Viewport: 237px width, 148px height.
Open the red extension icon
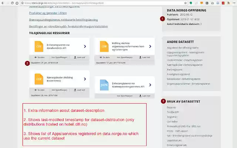(x=223, y=3)
